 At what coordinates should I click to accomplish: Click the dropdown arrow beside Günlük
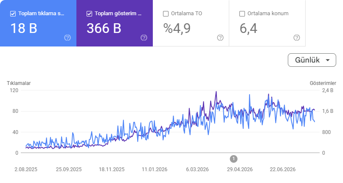click(x=327, y=60)
